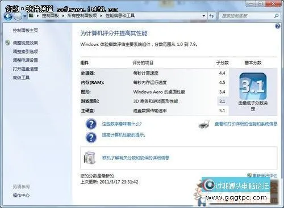
Task: Click the 内存(RAM) row label
Action: pos(93,83)
